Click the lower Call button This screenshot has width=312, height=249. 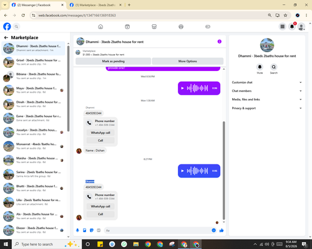(100, 214)
